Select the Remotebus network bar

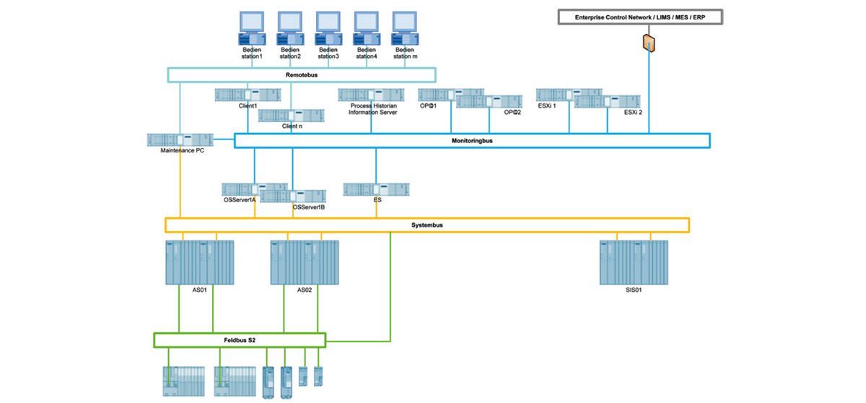302,74
